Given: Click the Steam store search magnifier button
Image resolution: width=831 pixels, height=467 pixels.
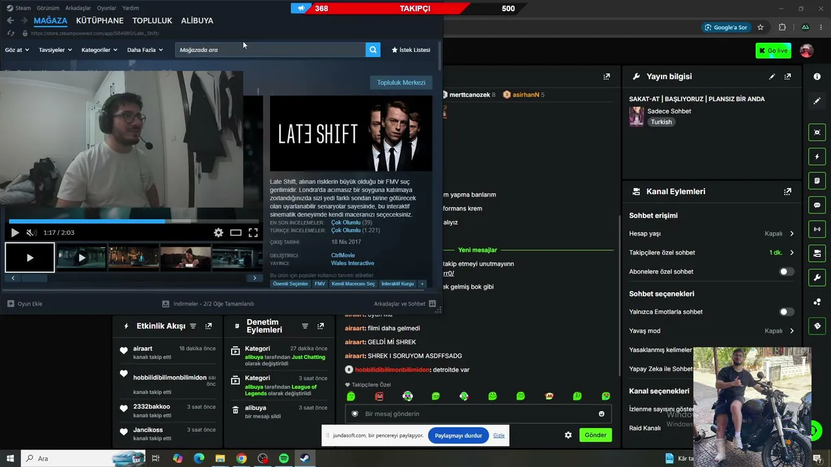Looking at the screenshot, I should (x=373, y=50).
